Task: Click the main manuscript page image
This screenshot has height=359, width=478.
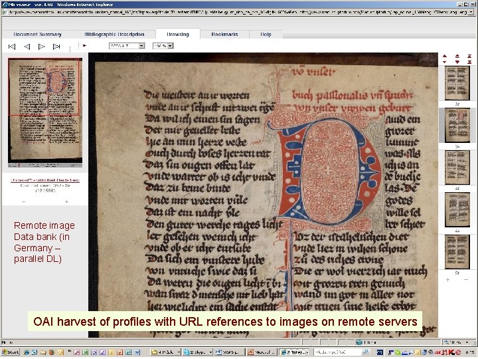Action: (x=263, y=195)
